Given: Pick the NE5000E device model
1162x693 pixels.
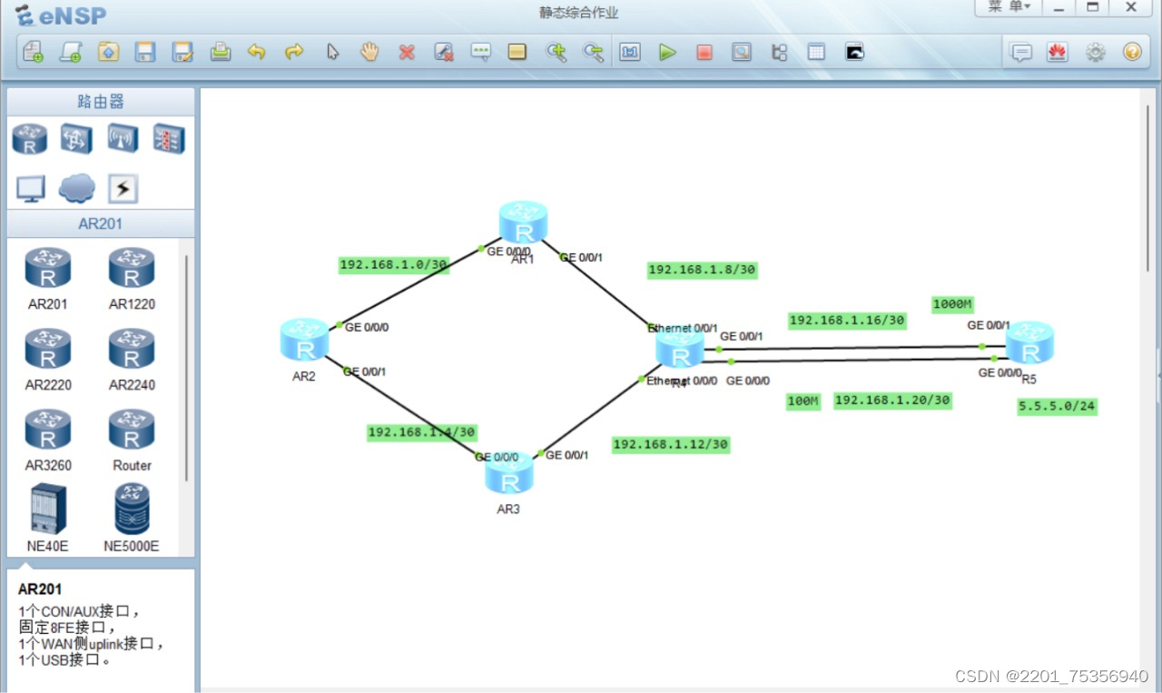Looking at the screenshot, I should click(x=132, y=518).
